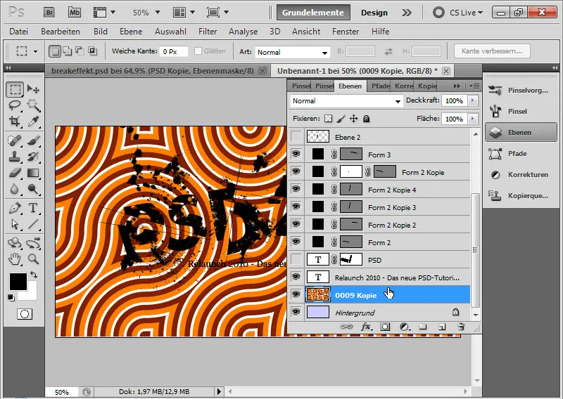Select the Dodge tool
The image size is (563, 399).
[x=33, y=189]
